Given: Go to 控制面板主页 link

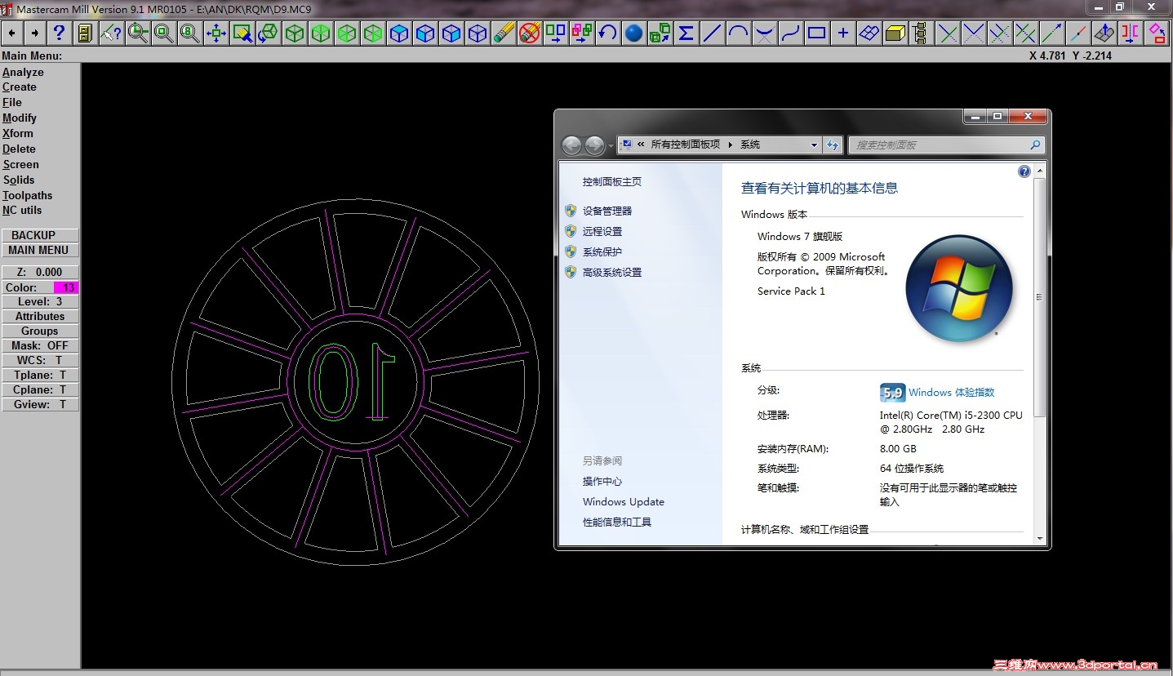Looking at the screenshot, I should click(612, 181).
